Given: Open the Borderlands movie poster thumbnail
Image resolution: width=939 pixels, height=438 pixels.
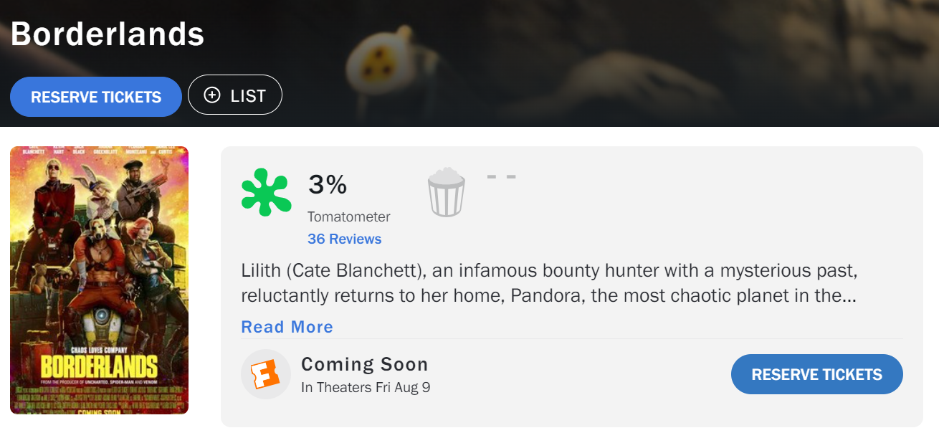Looking at the screenshot, I should point(99,280).
